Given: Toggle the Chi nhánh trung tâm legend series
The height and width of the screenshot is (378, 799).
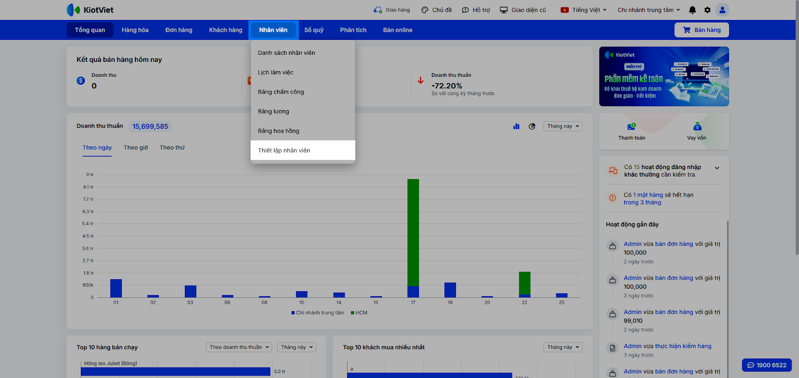Looking at the screenshot, I should [318, 313].
